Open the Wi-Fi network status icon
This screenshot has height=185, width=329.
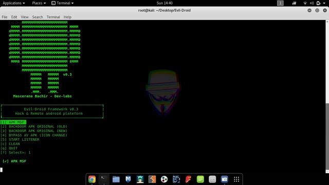(x=305, y=3)
